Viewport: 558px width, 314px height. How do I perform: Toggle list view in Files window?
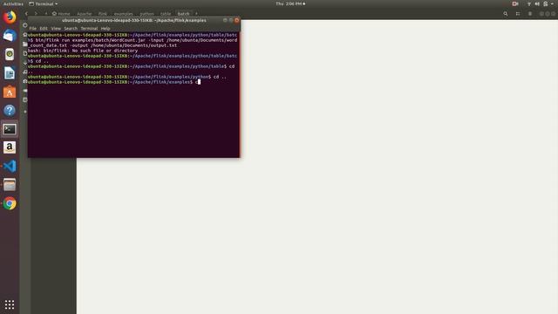pos(518,14)
